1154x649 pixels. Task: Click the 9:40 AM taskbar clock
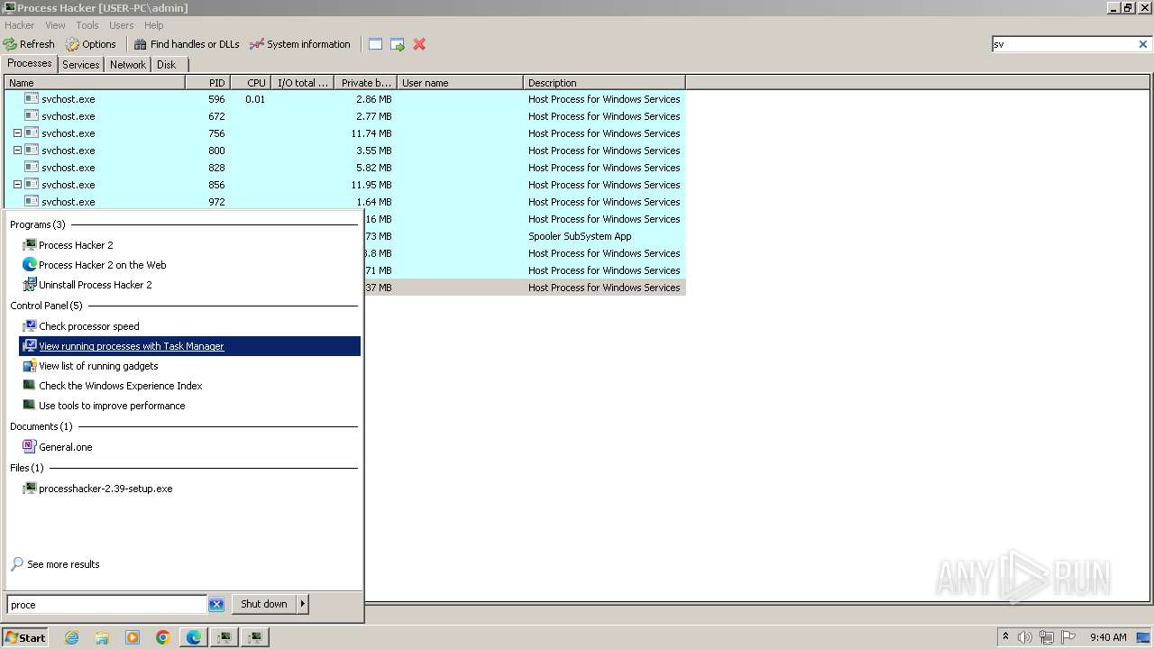pyautogui.click(x=1108, y=637)
